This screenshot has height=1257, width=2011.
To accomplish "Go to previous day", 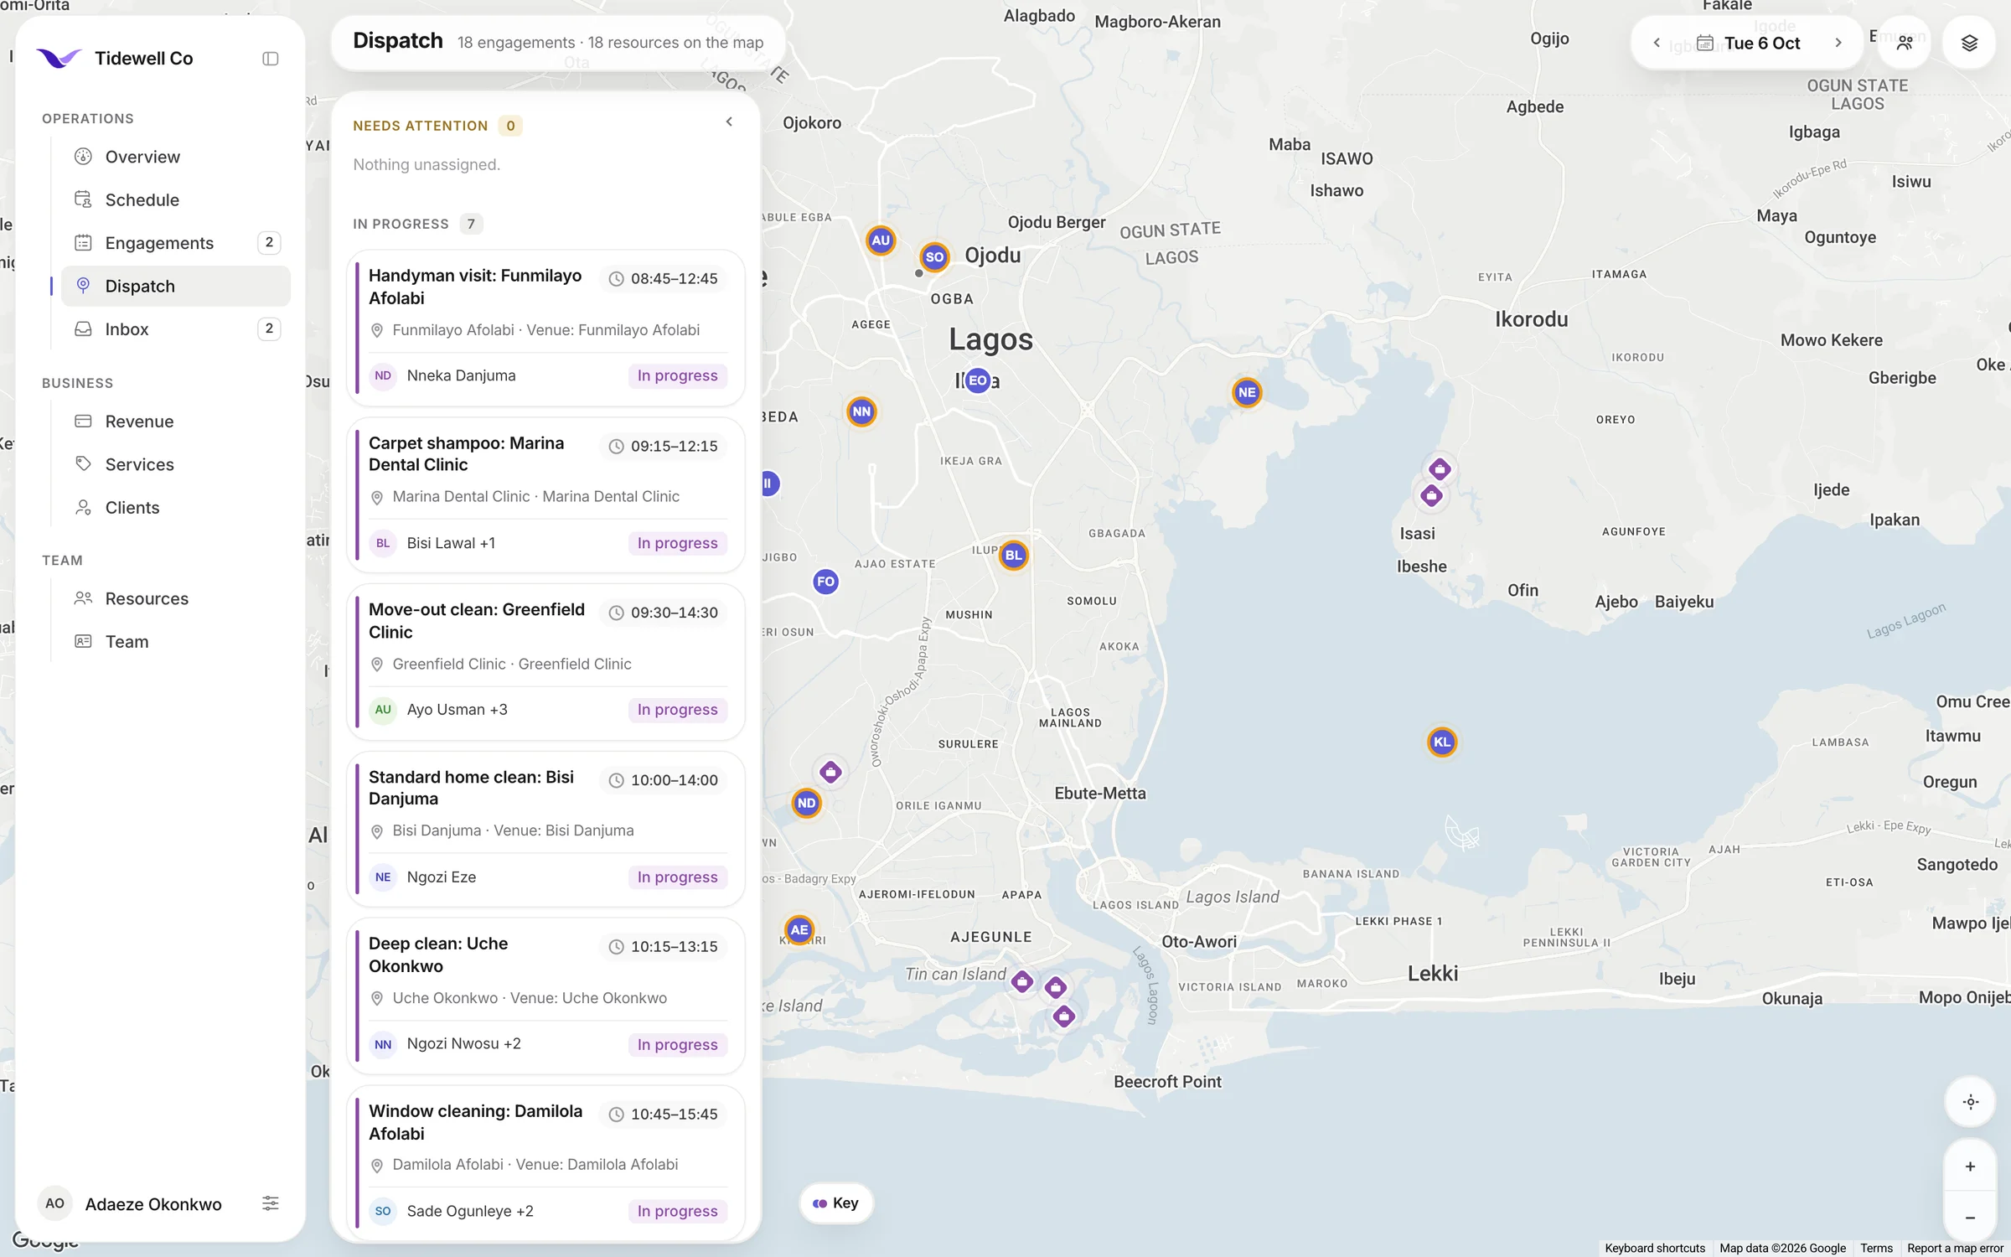I will [1657, 43].
